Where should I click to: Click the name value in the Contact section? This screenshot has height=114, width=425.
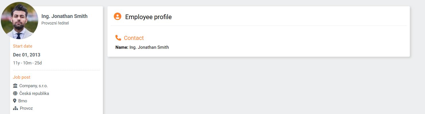click(149, 47)
